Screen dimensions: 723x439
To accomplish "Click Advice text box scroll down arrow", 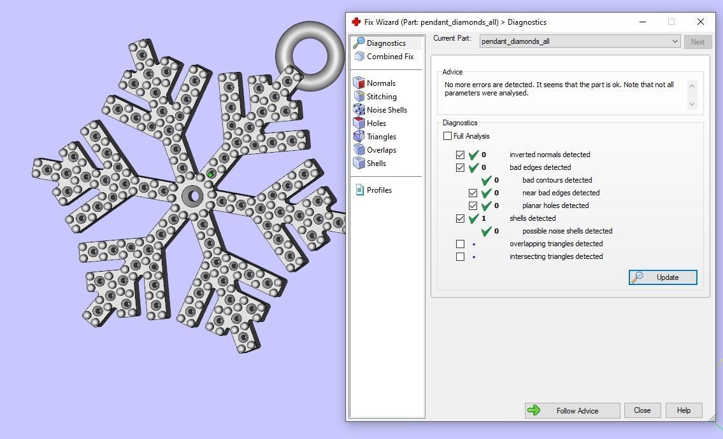I will point(692,104).
